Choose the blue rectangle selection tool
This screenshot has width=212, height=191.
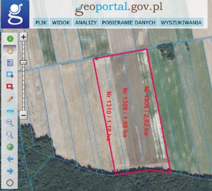(10, 75)
